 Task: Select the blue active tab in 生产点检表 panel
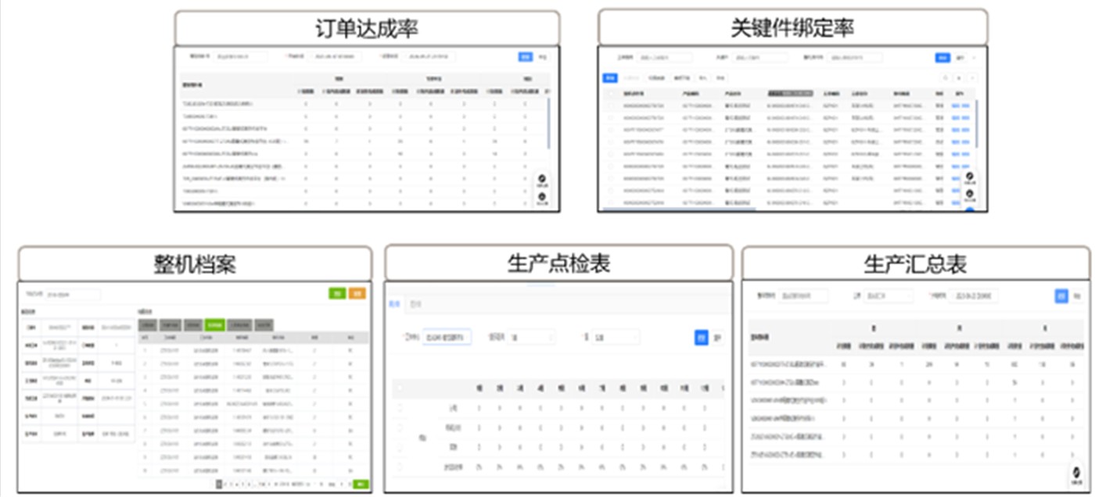point(395,304)
